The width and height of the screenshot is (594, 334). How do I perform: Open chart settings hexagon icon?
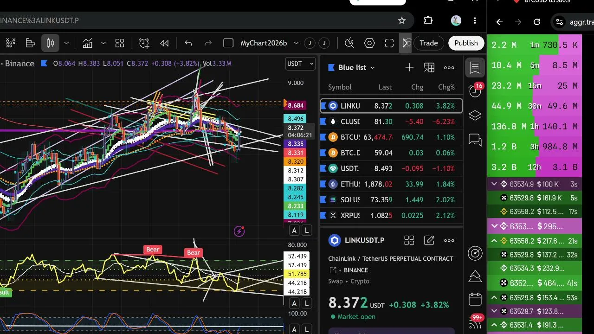coord(369,43)
